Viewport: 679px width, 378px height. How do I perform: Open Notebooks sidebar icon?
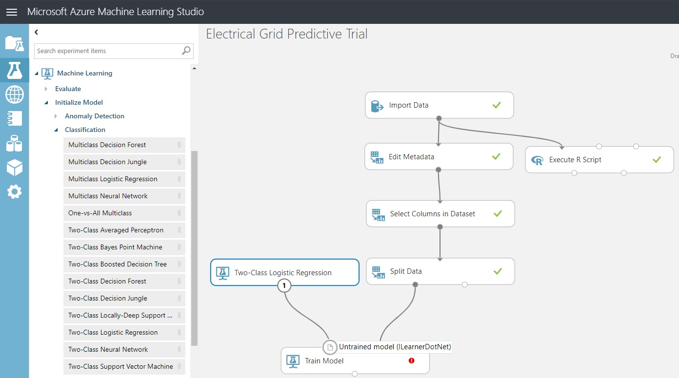click(x=14, y=118)
